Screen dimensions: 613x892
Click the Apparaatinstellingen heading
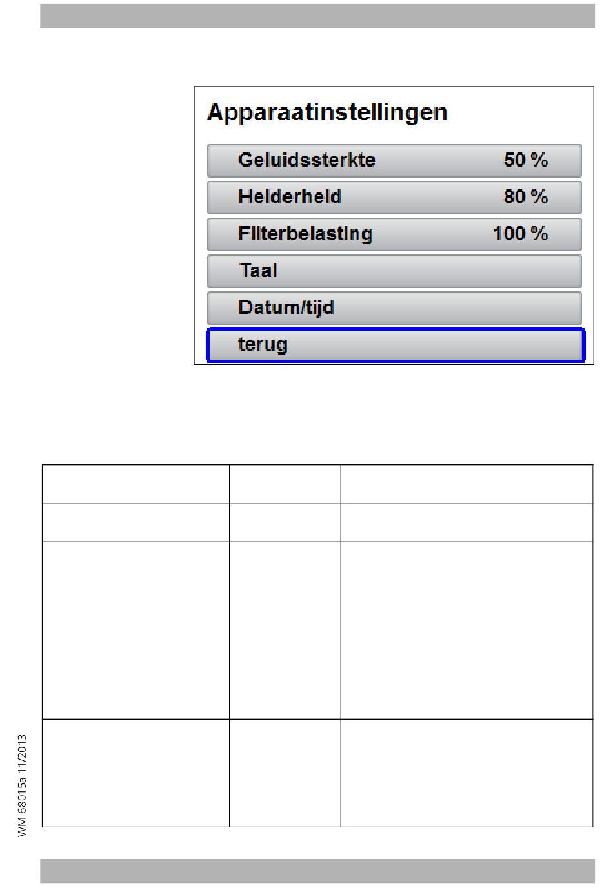(x=327, y=113)
